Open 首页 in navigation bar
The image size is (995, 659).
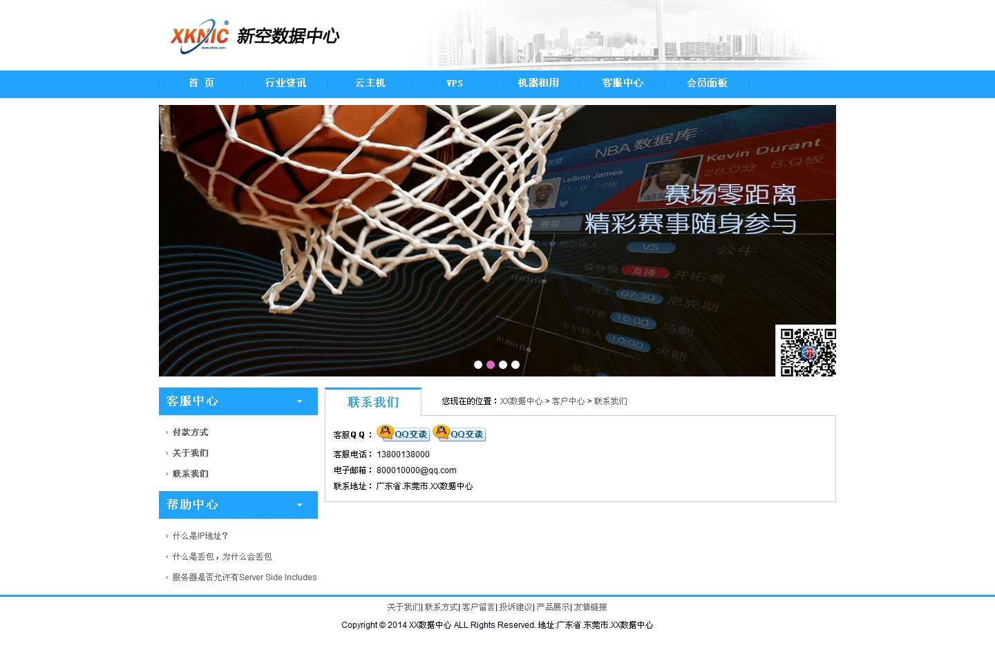[201, 83]
